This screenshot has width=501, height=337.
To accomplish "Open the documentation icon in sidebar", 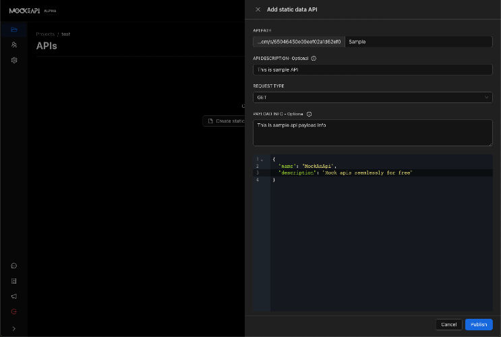I will (14, 281).
